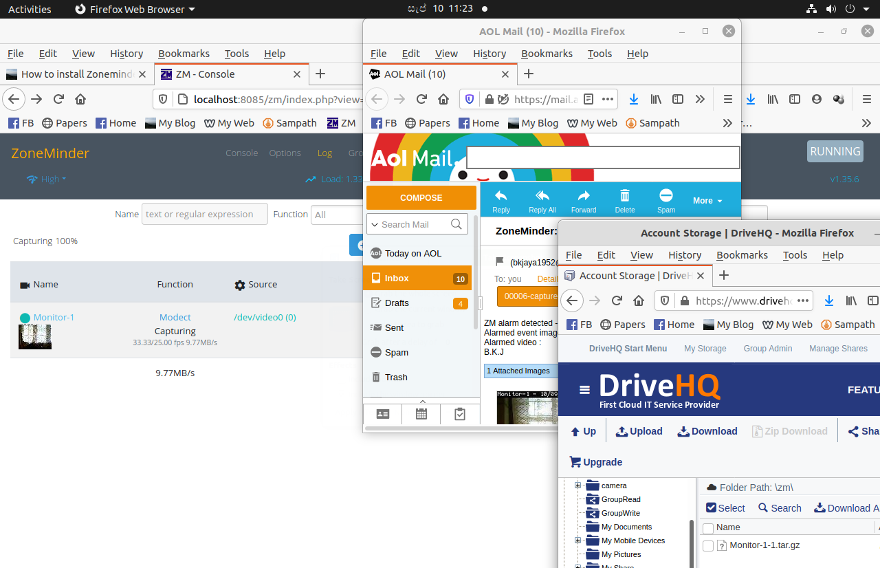Mark message as Spam via AOL toolbar icon

click(666, 195)
